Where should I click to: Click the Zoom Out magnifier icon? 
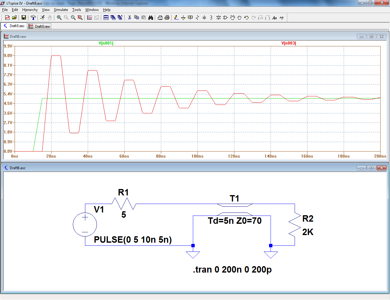(x=73, y=18)
